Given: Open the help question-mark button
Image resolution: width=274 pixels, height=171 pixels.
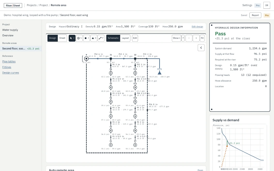Looking at the screenshot, I should (183, 38).
